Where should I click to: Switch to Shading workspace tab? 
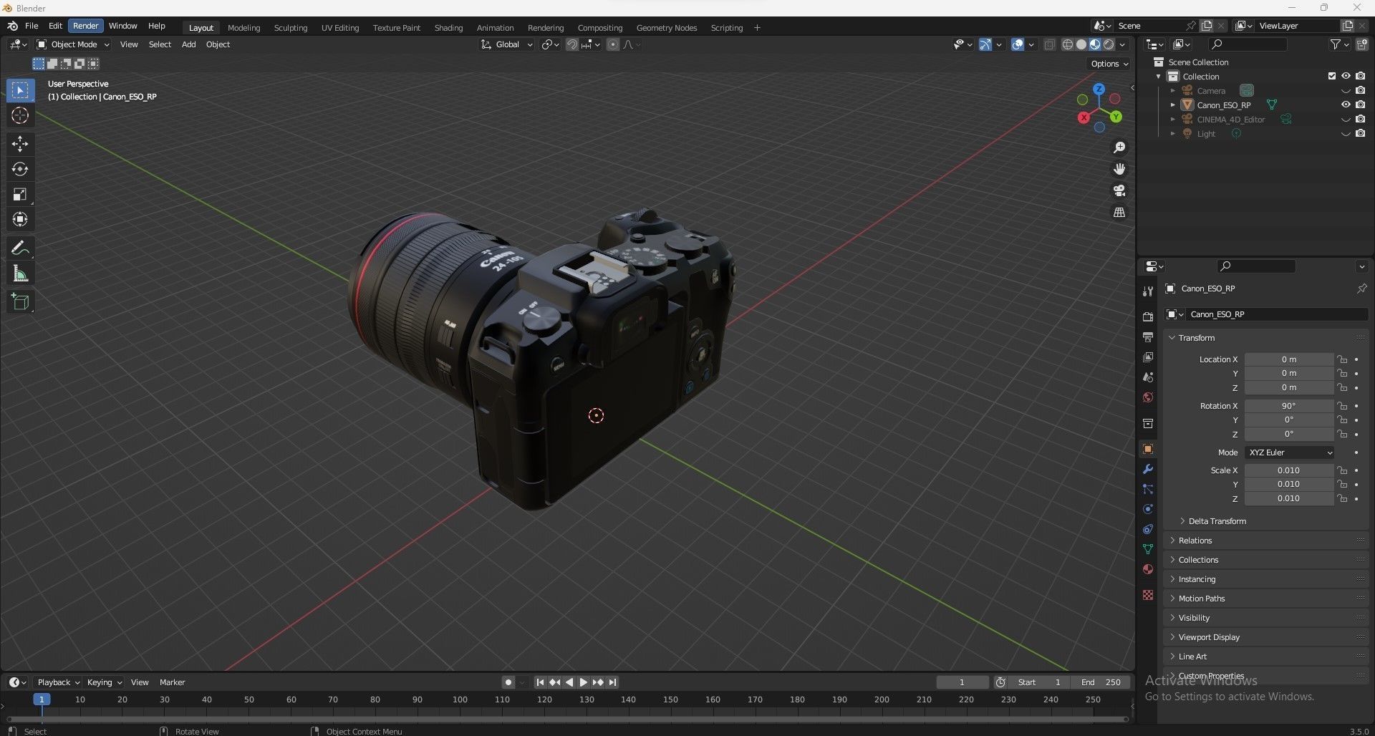(448, 28)
